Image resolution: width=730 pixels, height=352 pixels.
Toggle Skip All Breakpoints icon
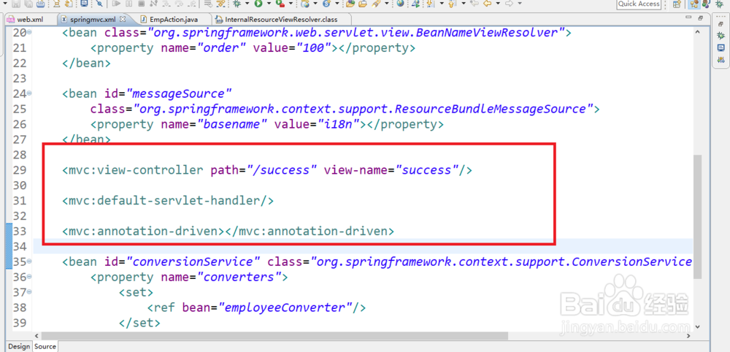(99, 4)
